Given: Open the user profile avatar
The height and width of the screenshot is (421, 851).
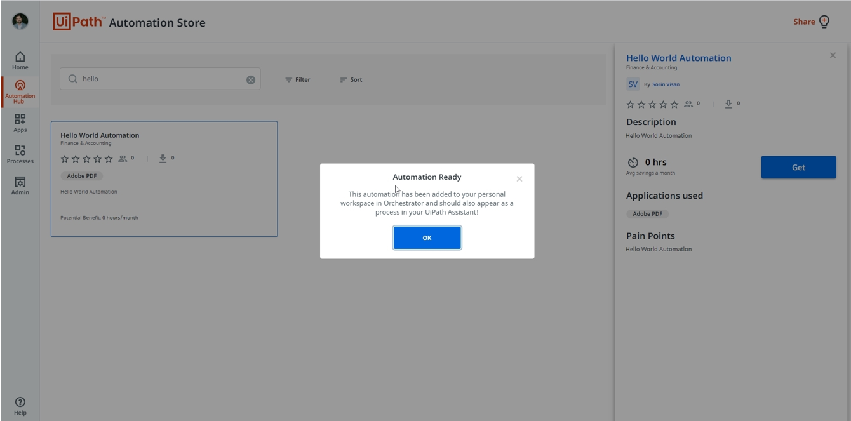Looking at the screenshot, I should (x=20, y=21).
